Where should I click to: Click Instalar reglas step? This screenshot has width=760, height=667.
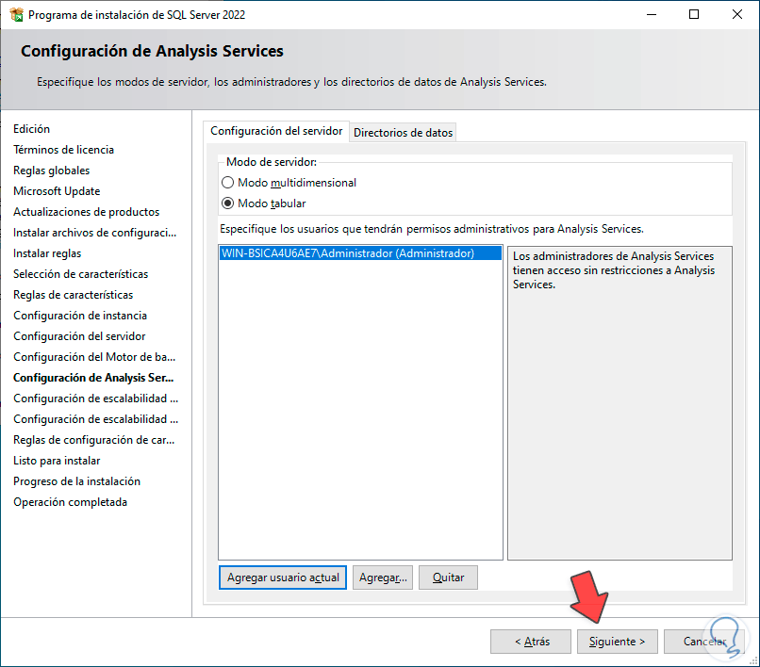pyautogui.click(x=47, y=253)
